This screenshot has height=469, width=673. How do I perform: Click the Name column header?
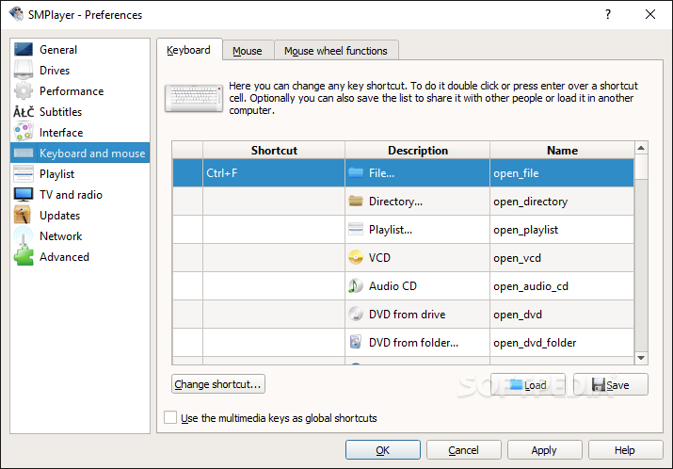562,151
